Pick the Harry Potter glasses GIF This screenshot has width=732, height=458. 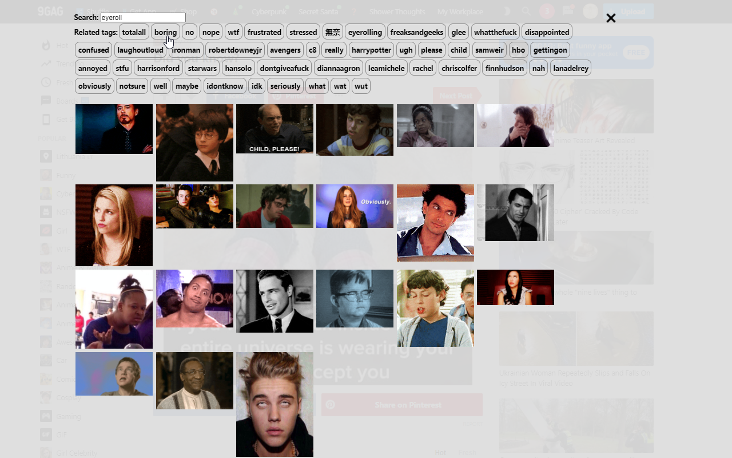(194, 143)
